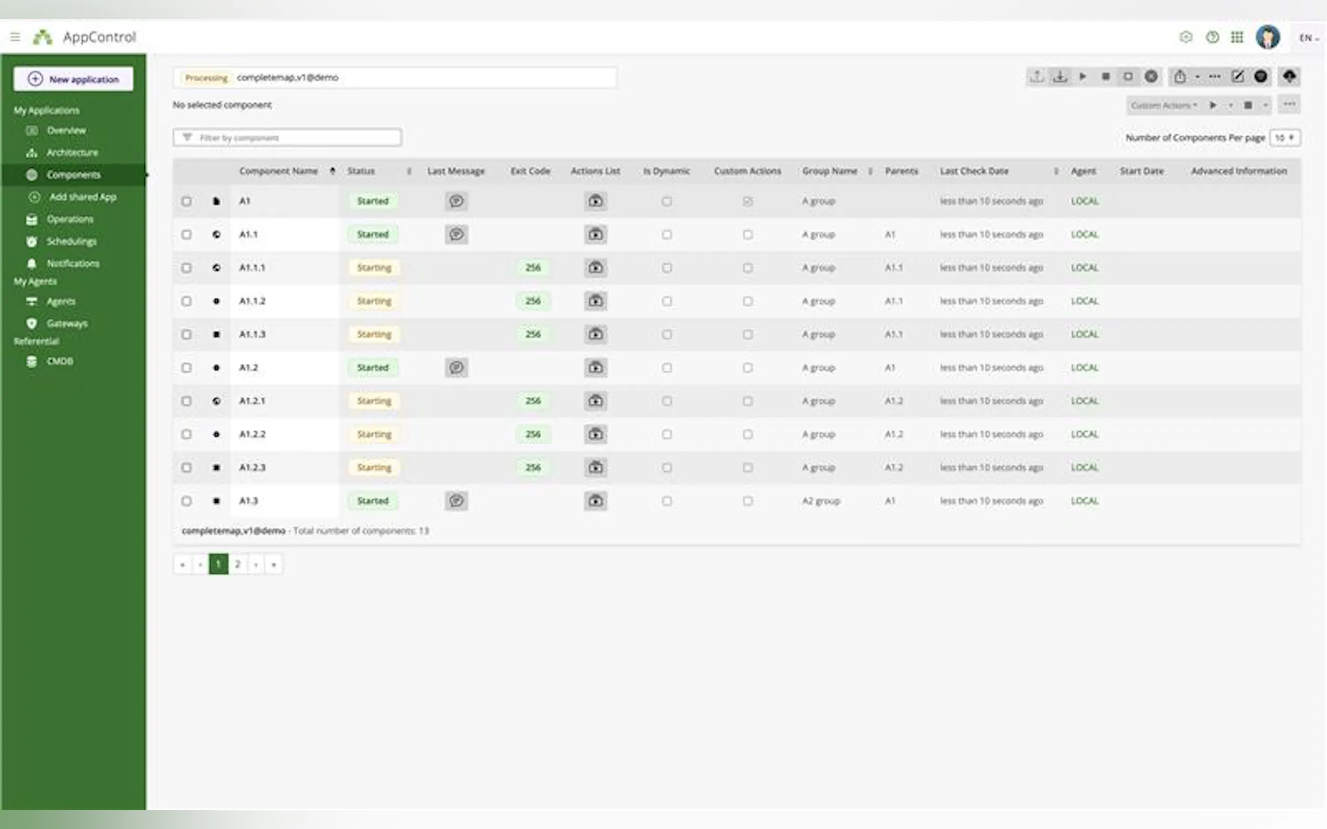The width and height of the screenshot is (1327, 829).
Task: Go to Schedulings in the sidebar
Action: pyautogui.click(x=72, y=241)
